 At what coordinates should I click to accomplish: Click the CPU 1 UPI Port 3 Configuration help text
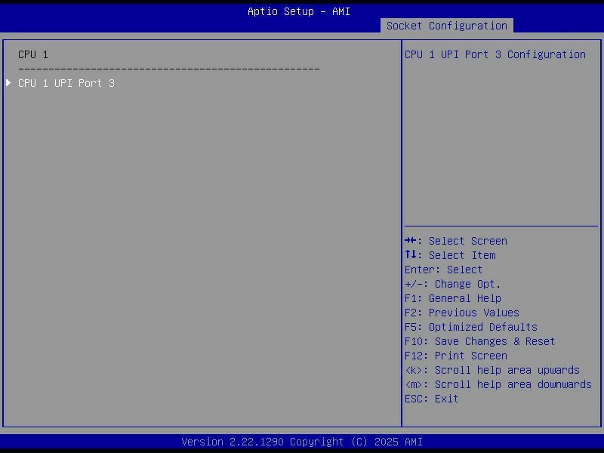[x=495, y=54]
